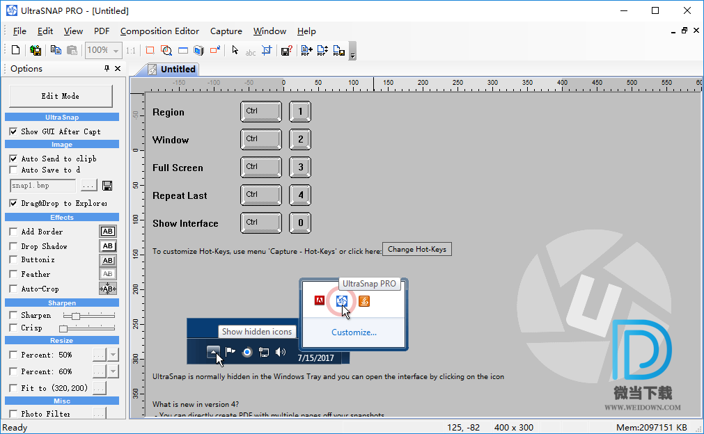Screen dimensions: 704x434
Task: Select the pointer arrow tool
Action: [x=235, y=50]
